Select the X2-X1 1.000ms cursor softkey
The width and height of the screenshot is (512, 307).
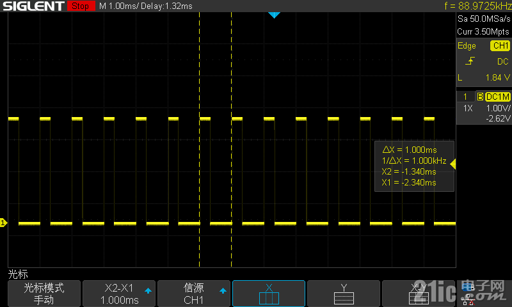pos(119,294)
